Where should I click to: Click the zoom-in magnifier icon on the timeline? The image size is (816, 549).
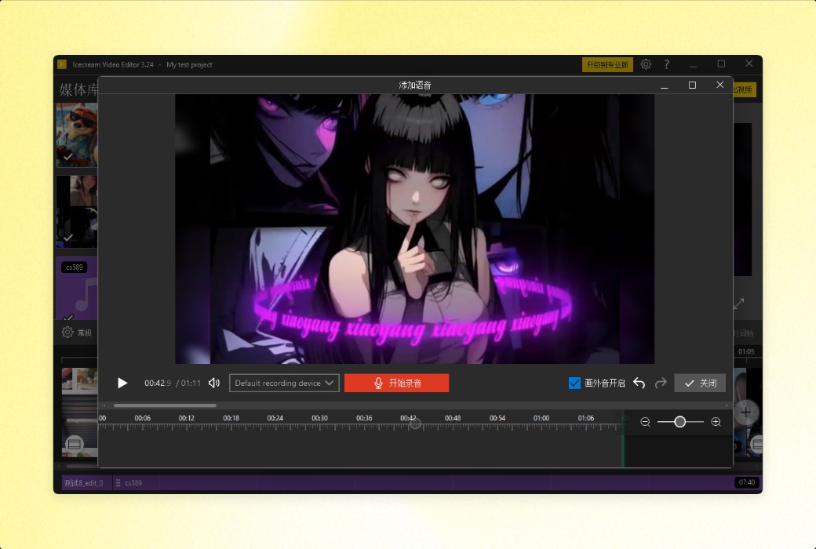click(716, 421)
